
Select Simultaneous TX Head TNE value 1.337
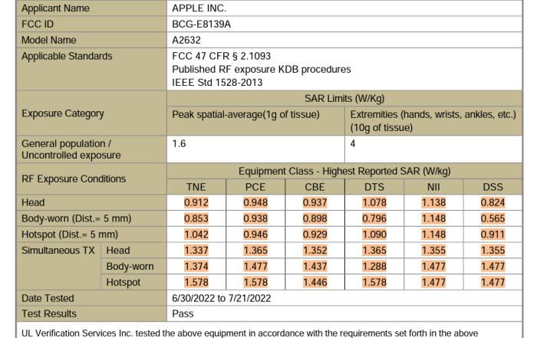click(196, 250)
